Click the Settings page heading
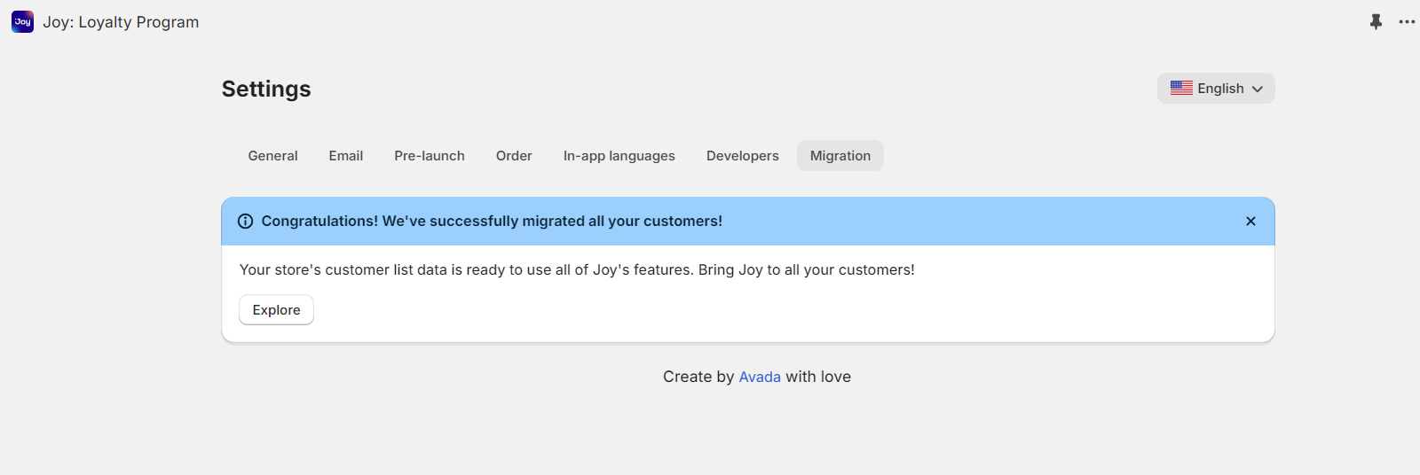This screenshot has width=1420, height=475. click(x=266, y=89)
